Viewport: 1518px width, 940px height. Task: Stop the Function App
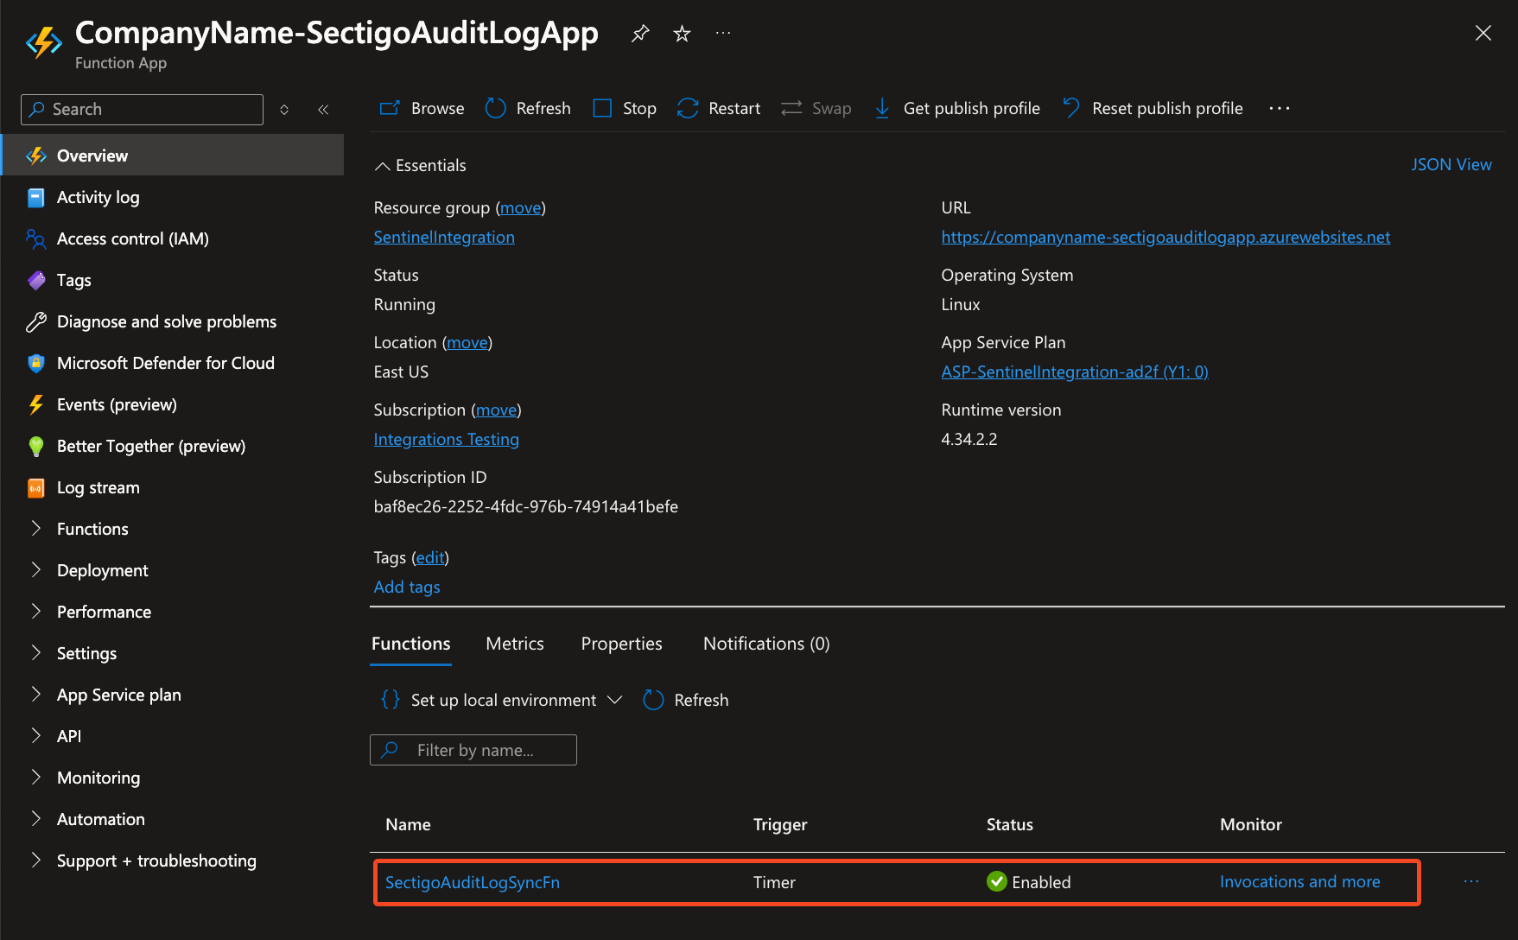pos(625,108)
